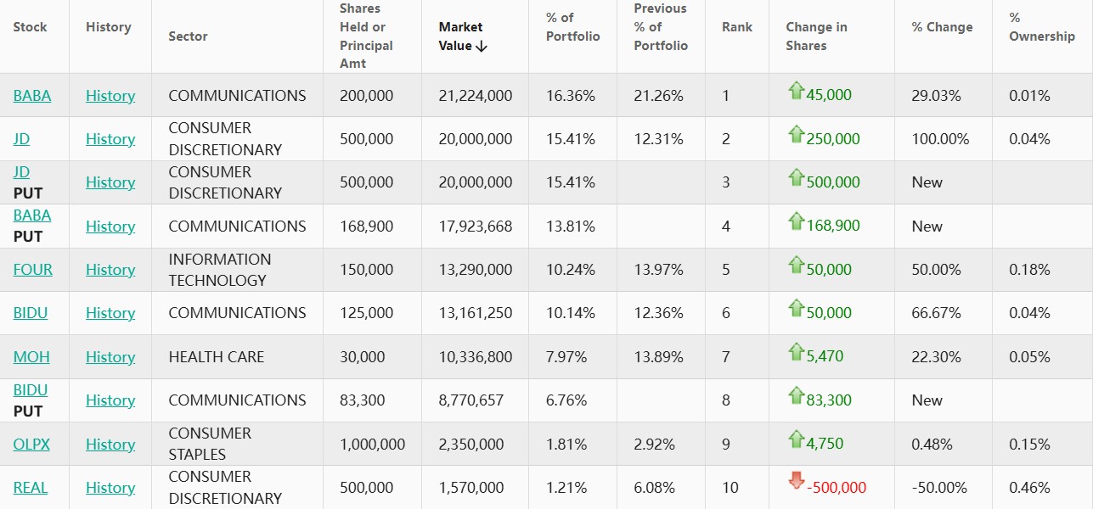1093x509 pixels.
Task: Click the Sector column header
Action: coord(188,36)
